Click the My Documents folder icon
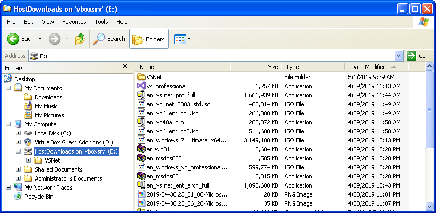The image size is (436, 213). click(18, 88)
